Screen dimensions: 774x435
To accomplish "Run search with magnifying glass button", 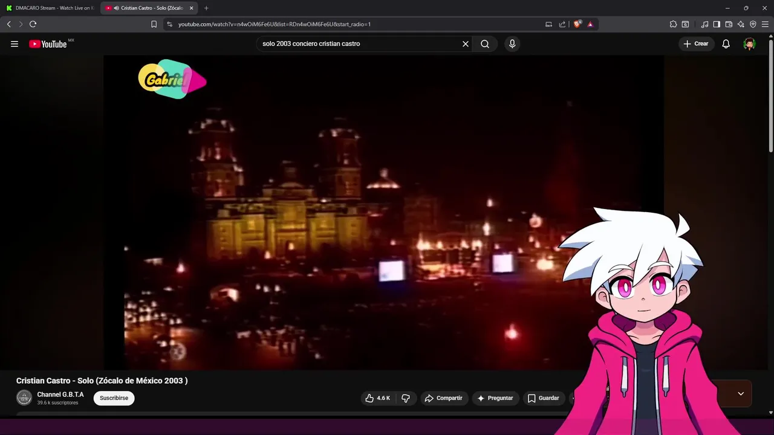I will tap(485, 43).
